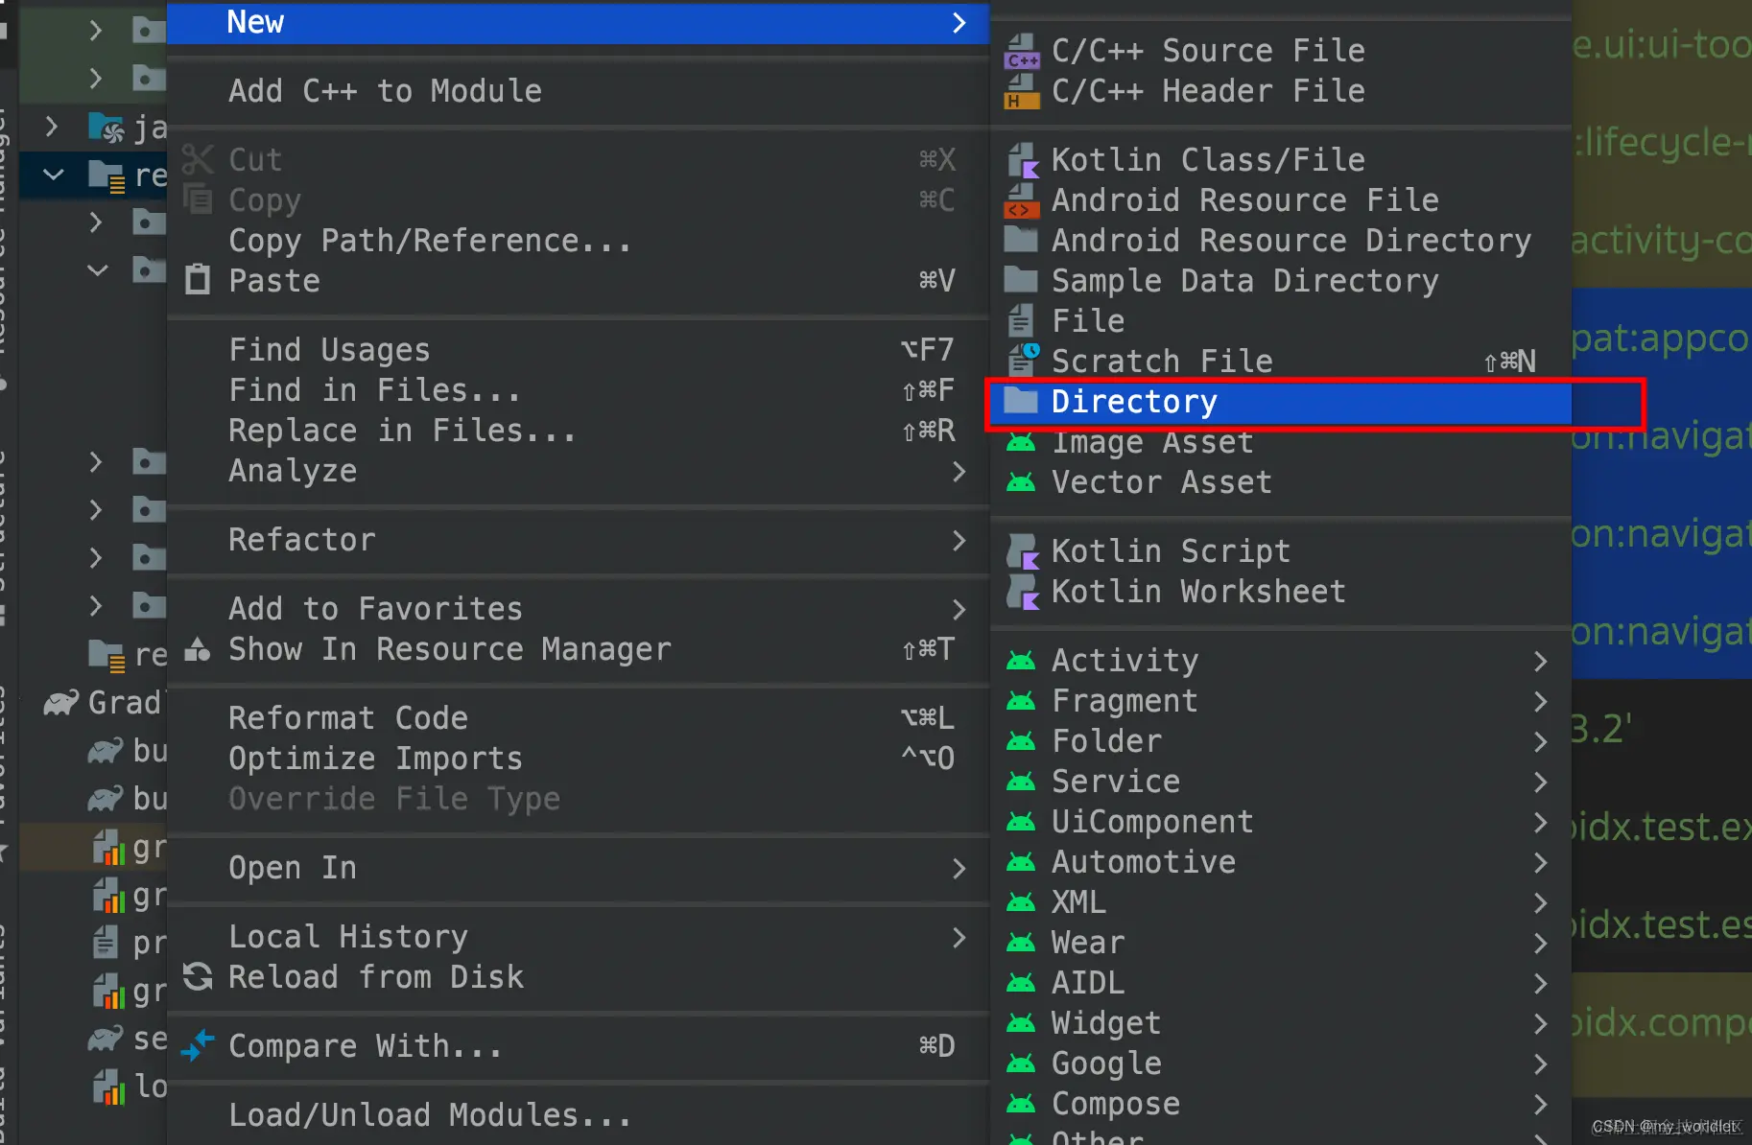Click the Sample Data Directory folder icon
This screenshot has height=1145, width=1752.
[1021, 280]
